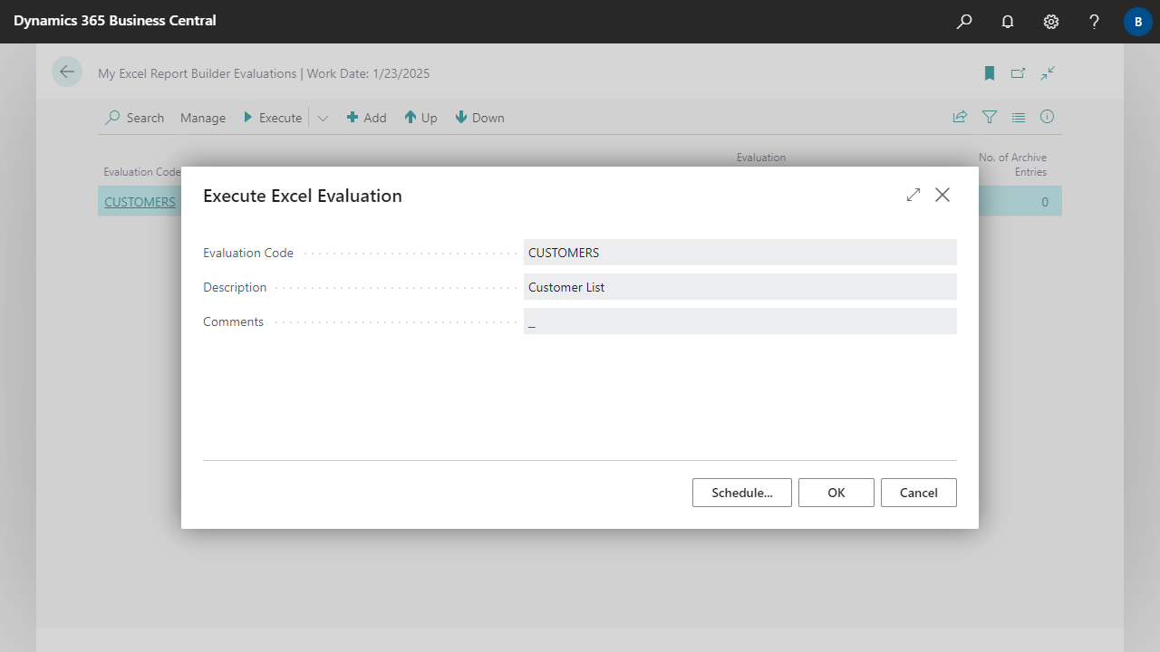Click the search magnifier icon in top bar
The height and width of the screenshot is (652, 1160).
pyautogui.click(x=964, y=22)
